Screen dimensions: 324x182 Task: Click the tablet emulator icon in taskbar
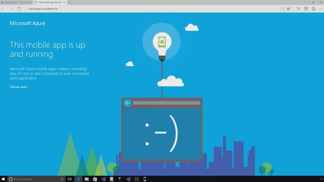point(112,179)
